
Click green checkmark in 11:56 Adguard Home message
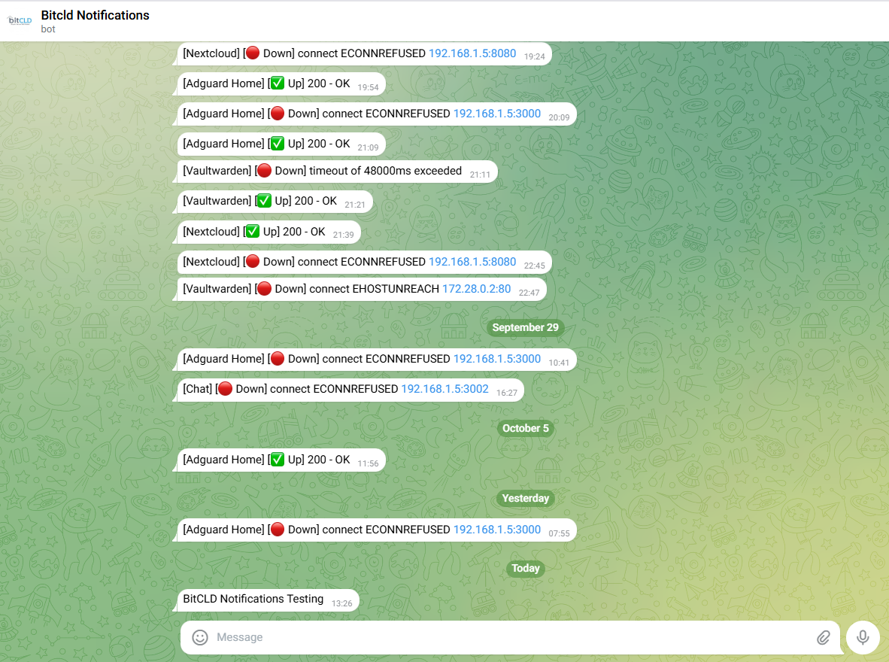coord(277,460)
